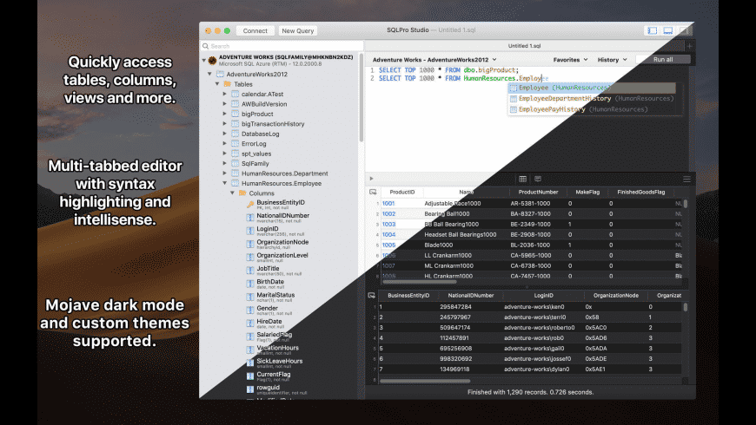Click the sidebar search field
Viewport: 756px width, 425px height.
[282, 46]
